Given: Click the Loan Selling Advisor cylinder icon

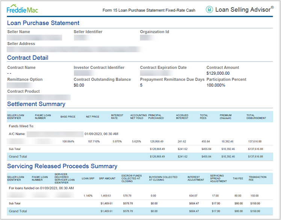Looking at the screenshot, I should (x=209, y=9).
